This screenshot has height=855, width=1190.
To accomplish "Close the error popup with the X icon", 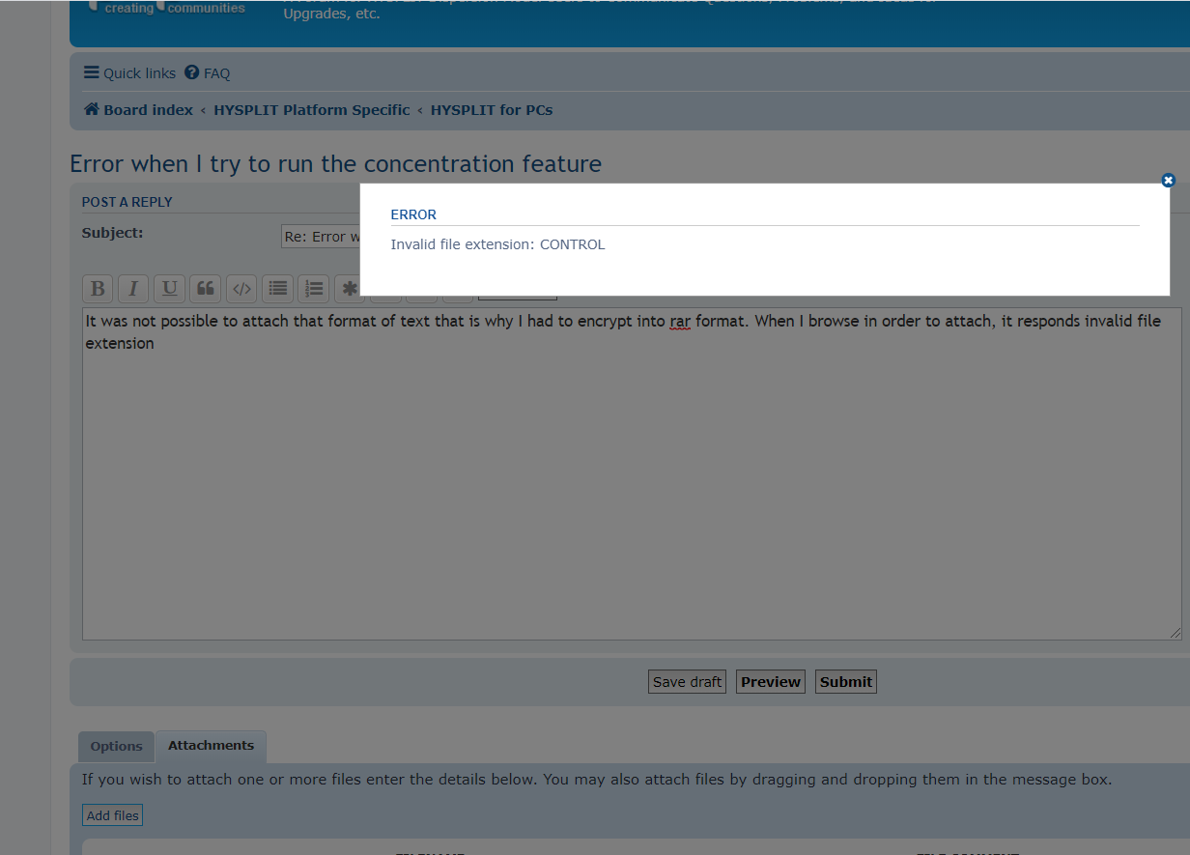I will (1168, 181).
